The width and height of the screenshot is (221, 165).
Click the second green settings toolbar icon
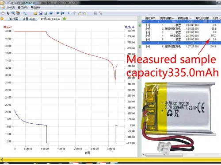(85, 13)
